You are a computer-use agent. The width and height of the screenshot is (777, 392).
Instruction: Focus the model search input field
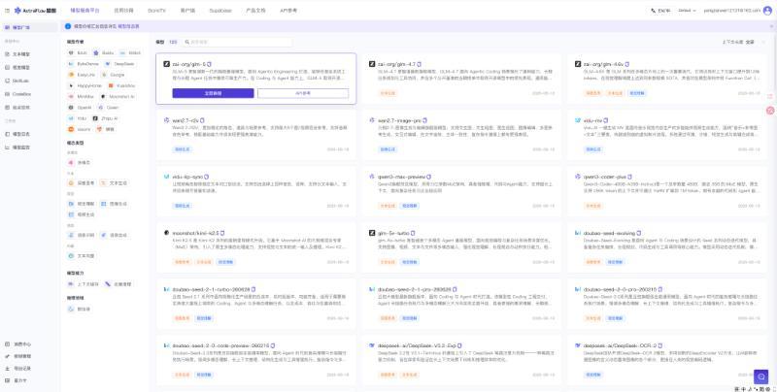[237, 42]
